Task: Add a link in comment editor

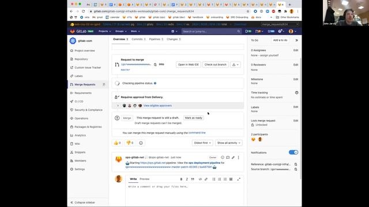Action: pyautogui.click(x=206, y=179)
